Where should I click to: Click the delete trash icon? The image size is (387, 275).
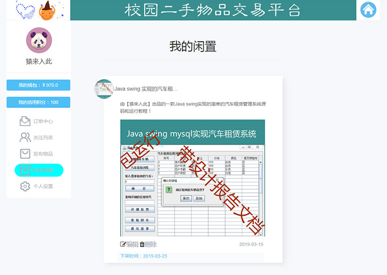pos(142,244)
